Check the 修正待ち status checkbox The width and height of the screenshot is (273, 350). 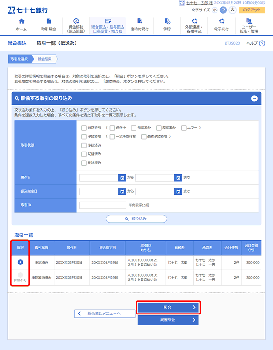coord(84,128)
